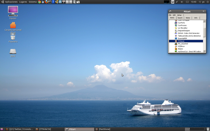The image size is (210, 131).
Task: Open the Aplicaciones menu
Action: [11, 2]
